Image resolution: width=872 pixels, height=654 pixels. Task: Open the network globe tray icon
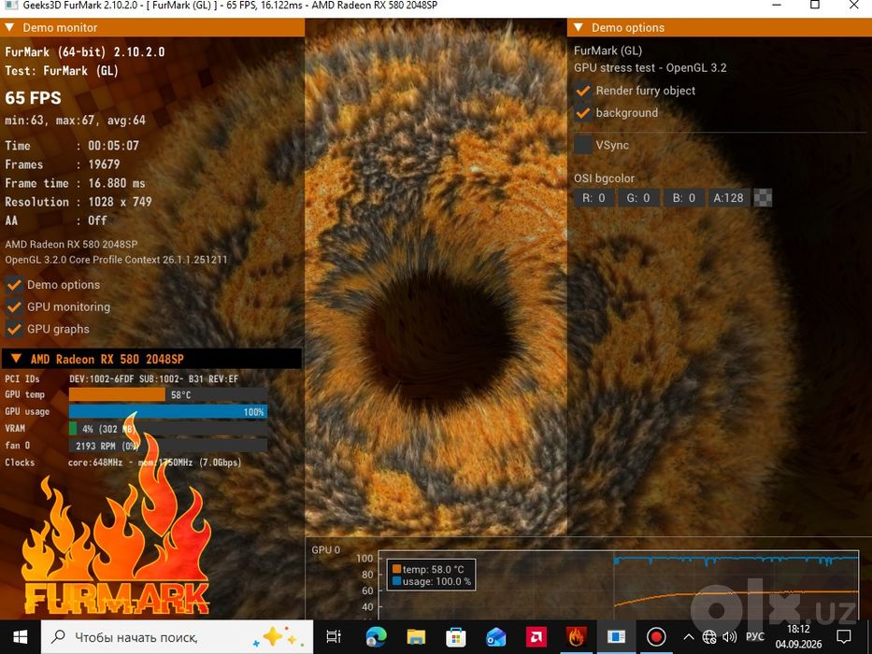pos(709,637)
